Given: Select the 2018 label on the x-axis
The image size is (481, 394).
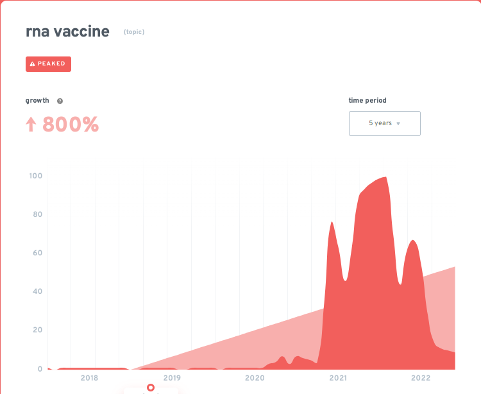Looking at the screenshot, I should tap(89, 378).
